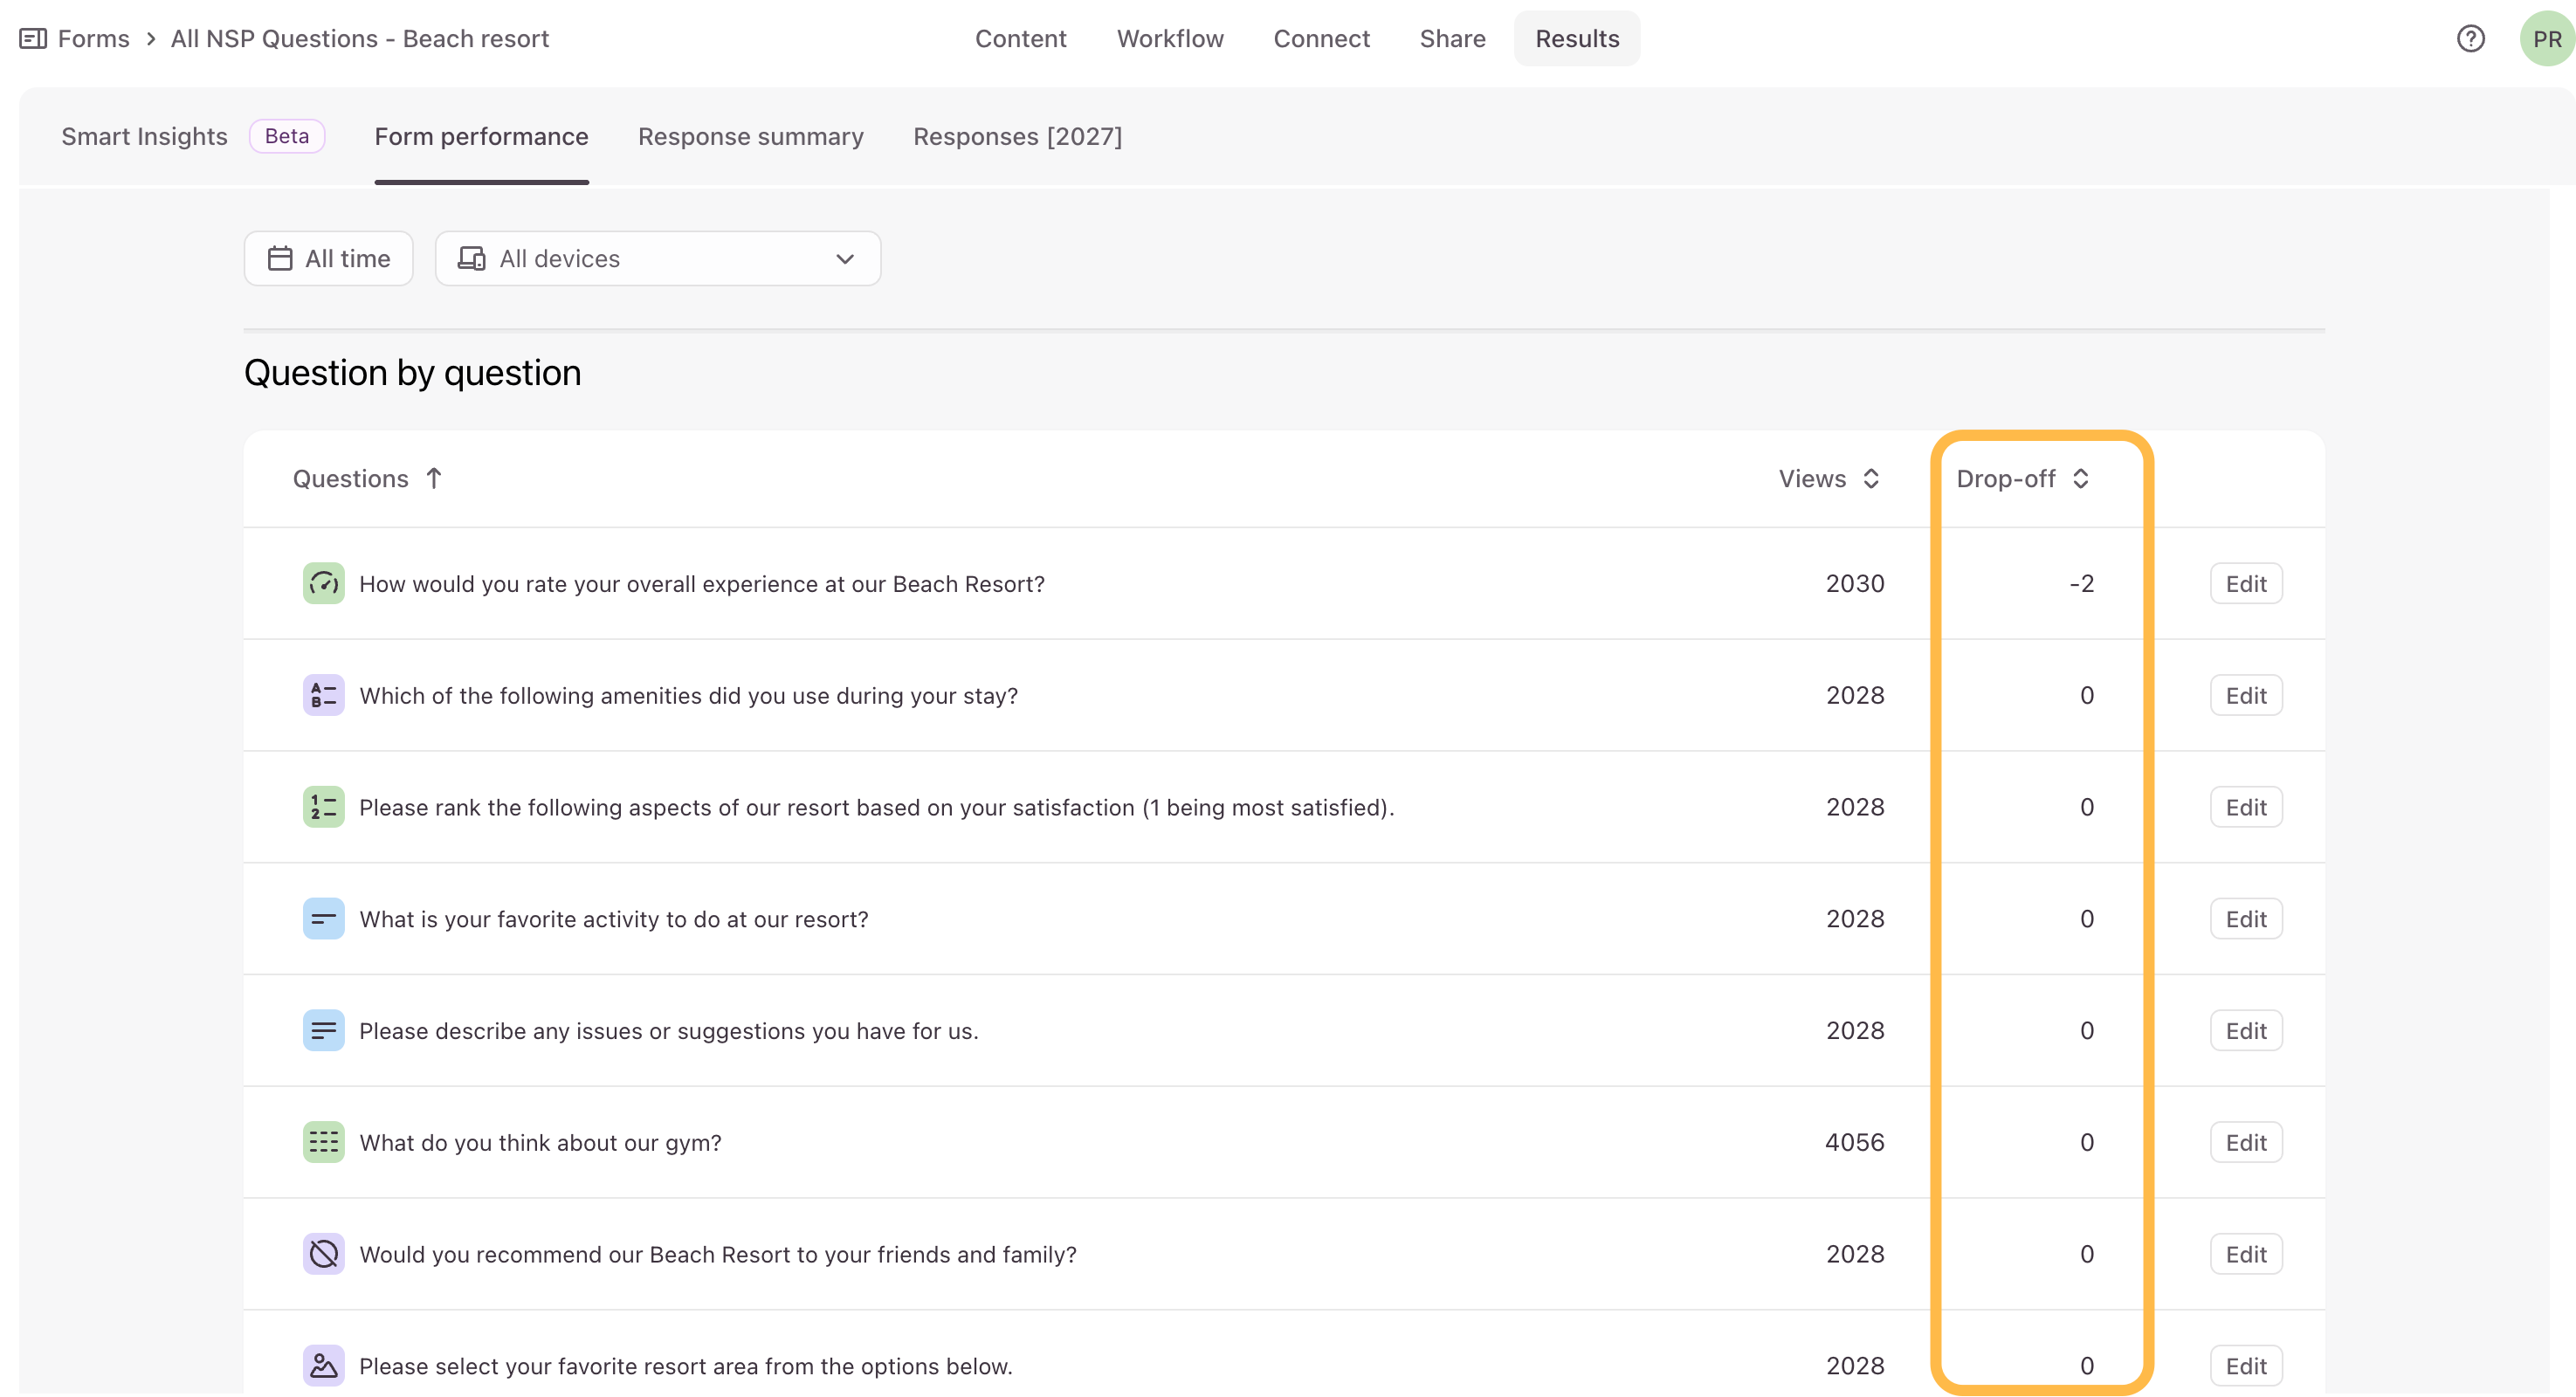Click the matrix icon beside gym question
Viewport: 2576px width, 1397px height.
(323, 1144)
